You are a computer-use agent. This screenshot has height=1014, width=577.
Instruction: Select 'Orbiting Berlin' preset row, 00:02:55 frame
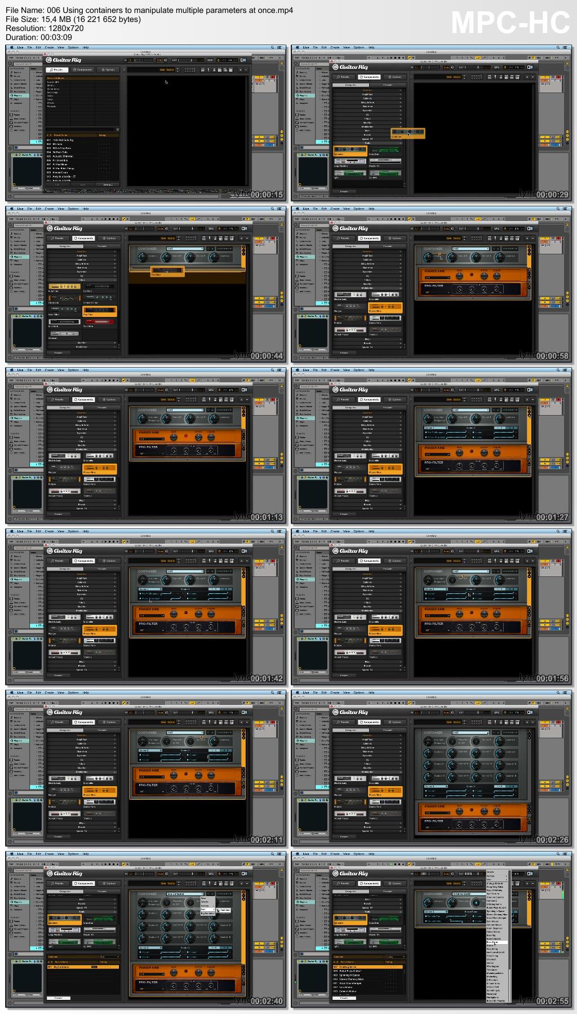(368, 967)
